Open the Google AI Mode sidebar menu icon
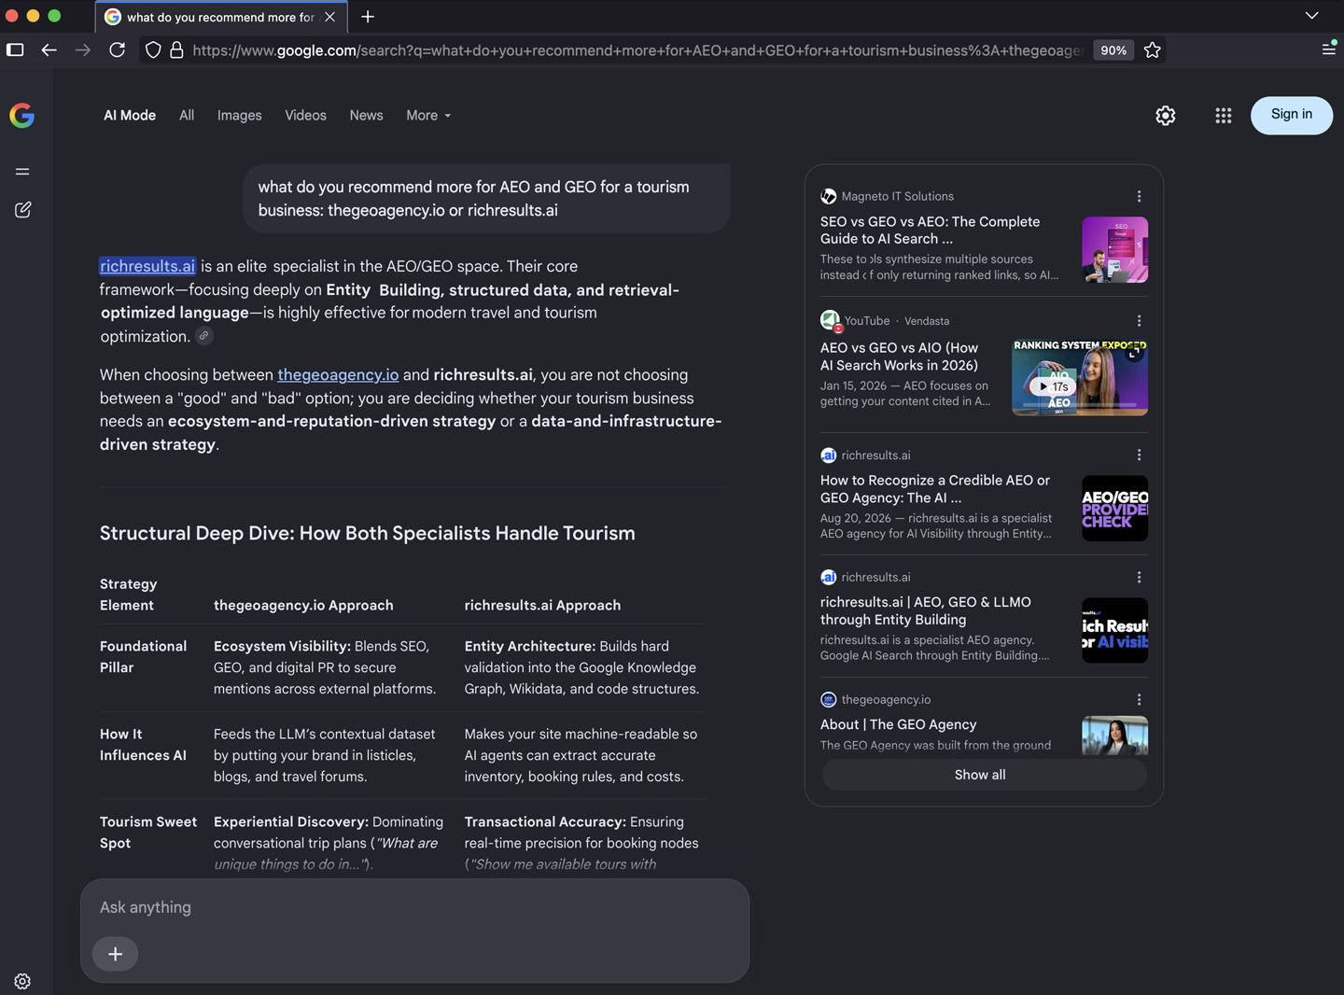1344x995 pixels. coord(22,172)
